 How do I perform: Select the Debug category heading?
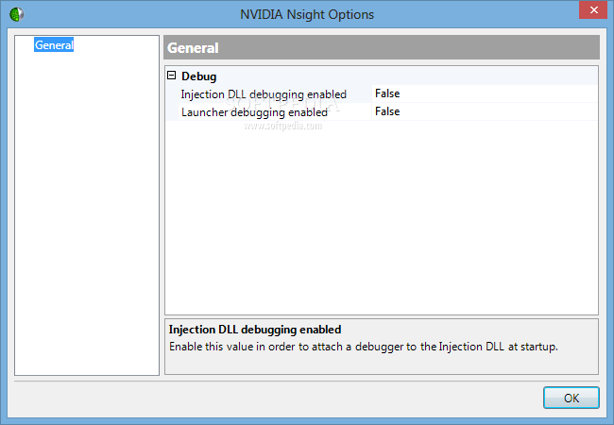click(x=199, y=76)
